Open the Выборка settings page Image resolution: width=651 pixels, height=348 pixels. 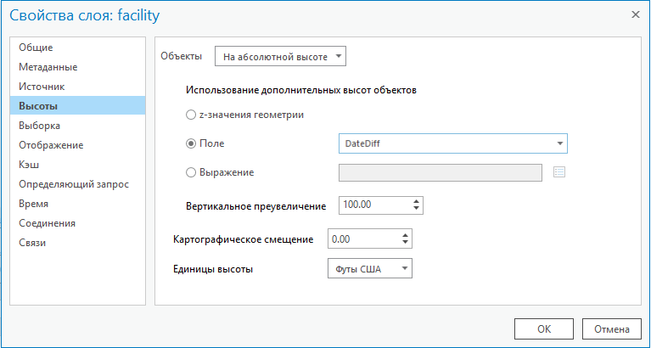(40, 126)
